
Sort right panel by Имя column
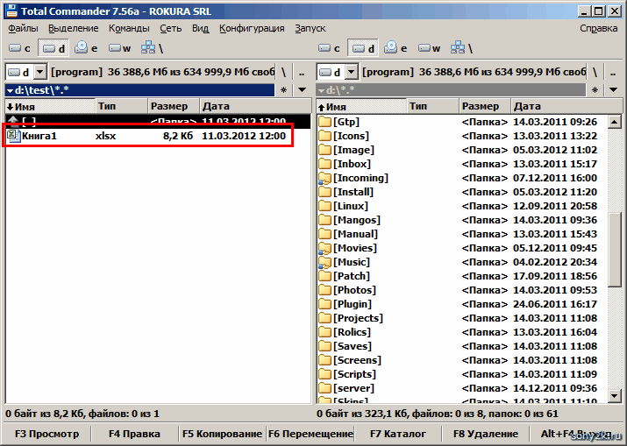pyautogui.click(x=361, y=106)
